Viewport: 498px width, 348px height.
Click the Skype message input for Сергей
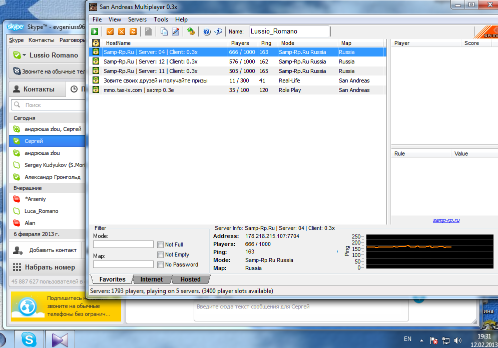click(x=301, y=310)
